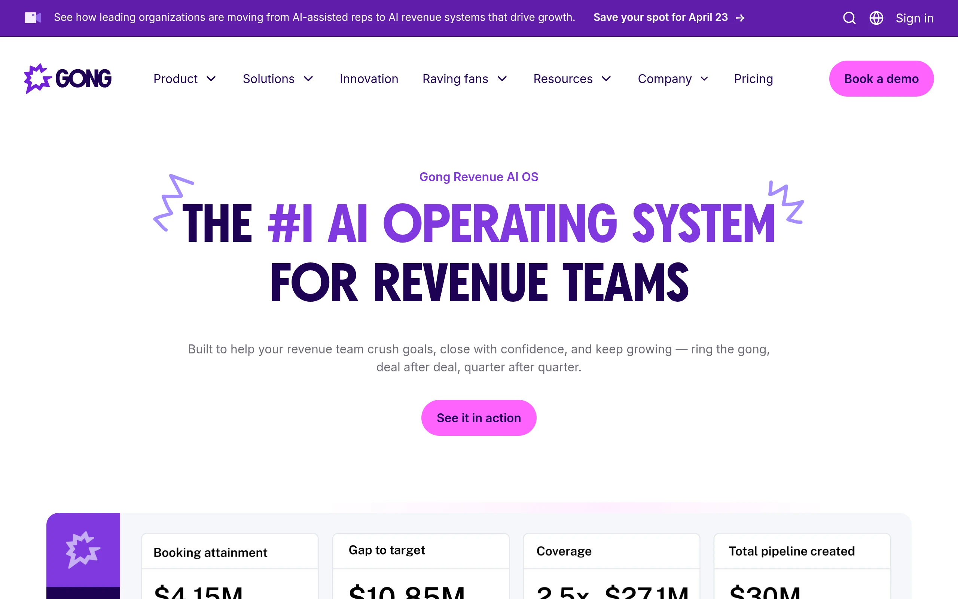Click the Sign in link
The image size is (958, 599).
pyautogui.click(x=915, y=18)
